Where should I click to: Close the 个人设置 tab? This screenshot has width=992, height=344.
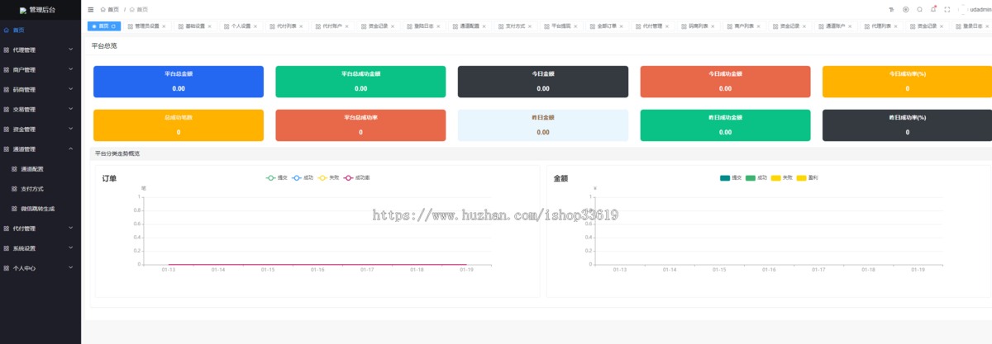[x=256, y=26]
